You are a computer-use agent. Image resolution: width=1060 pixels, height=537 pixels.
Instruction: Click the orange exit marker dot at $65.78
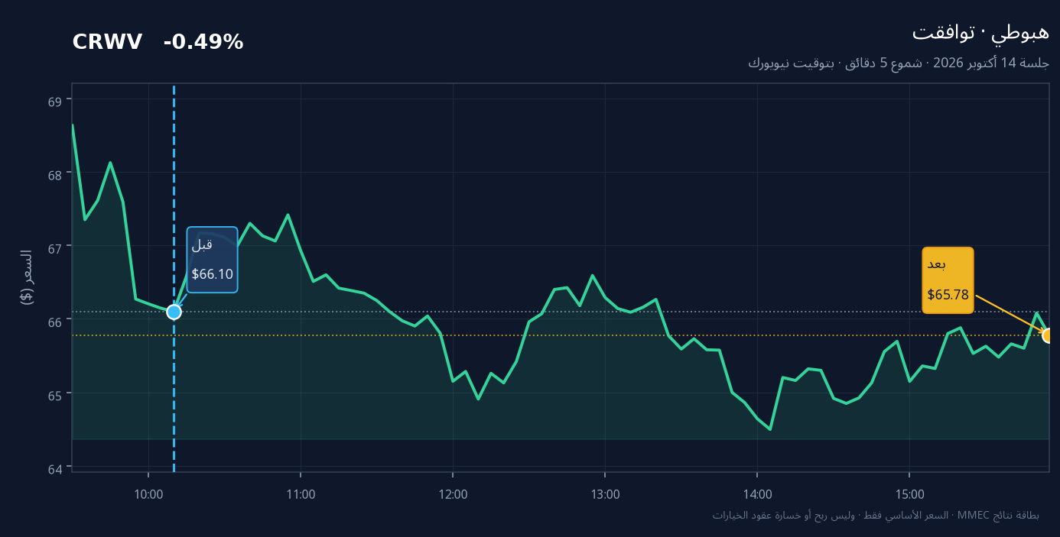click(1049, 335)
